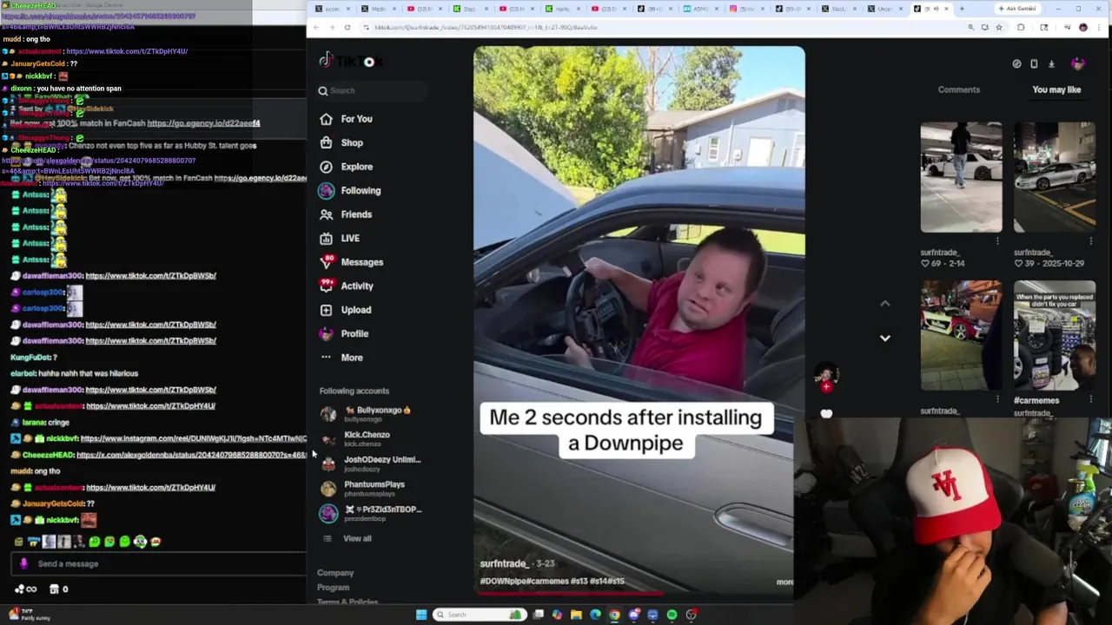
Task: Go to the previous video arrow
Action: tap(884, 303)
